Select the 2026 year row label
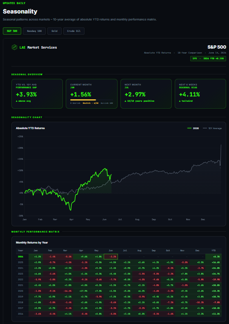The width and height of the screenshot is (229, 324). pos(20,257)
